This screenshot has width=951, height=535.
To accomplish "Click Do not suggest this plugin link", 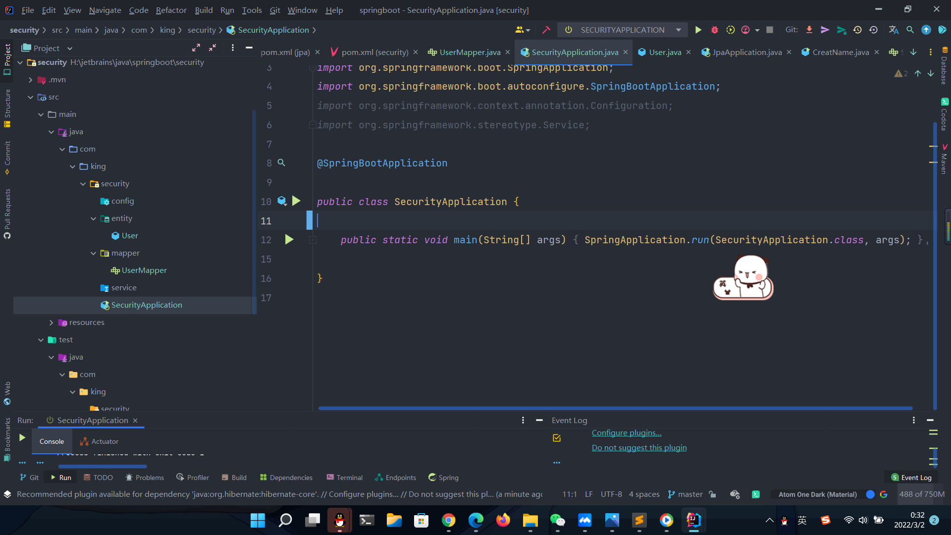I will [x=639, y=447].
